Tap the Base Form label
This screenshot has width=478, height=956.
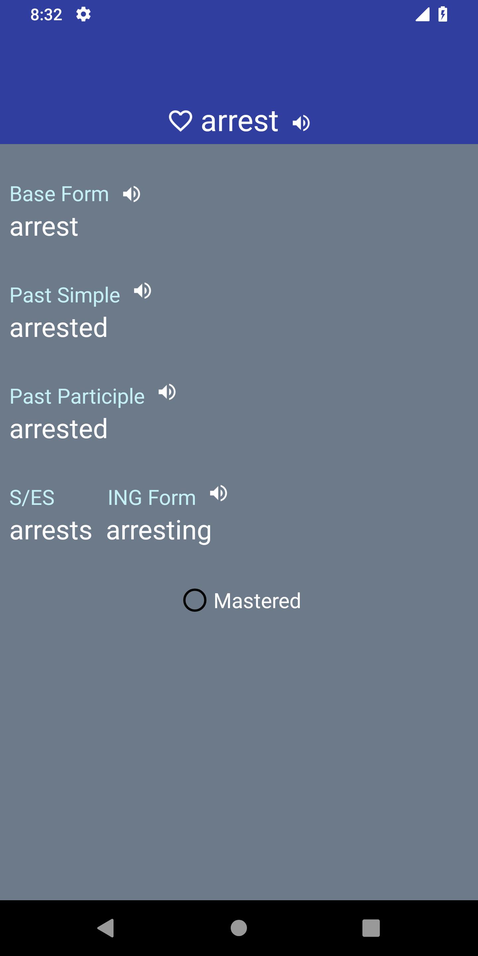click(59, 194)
